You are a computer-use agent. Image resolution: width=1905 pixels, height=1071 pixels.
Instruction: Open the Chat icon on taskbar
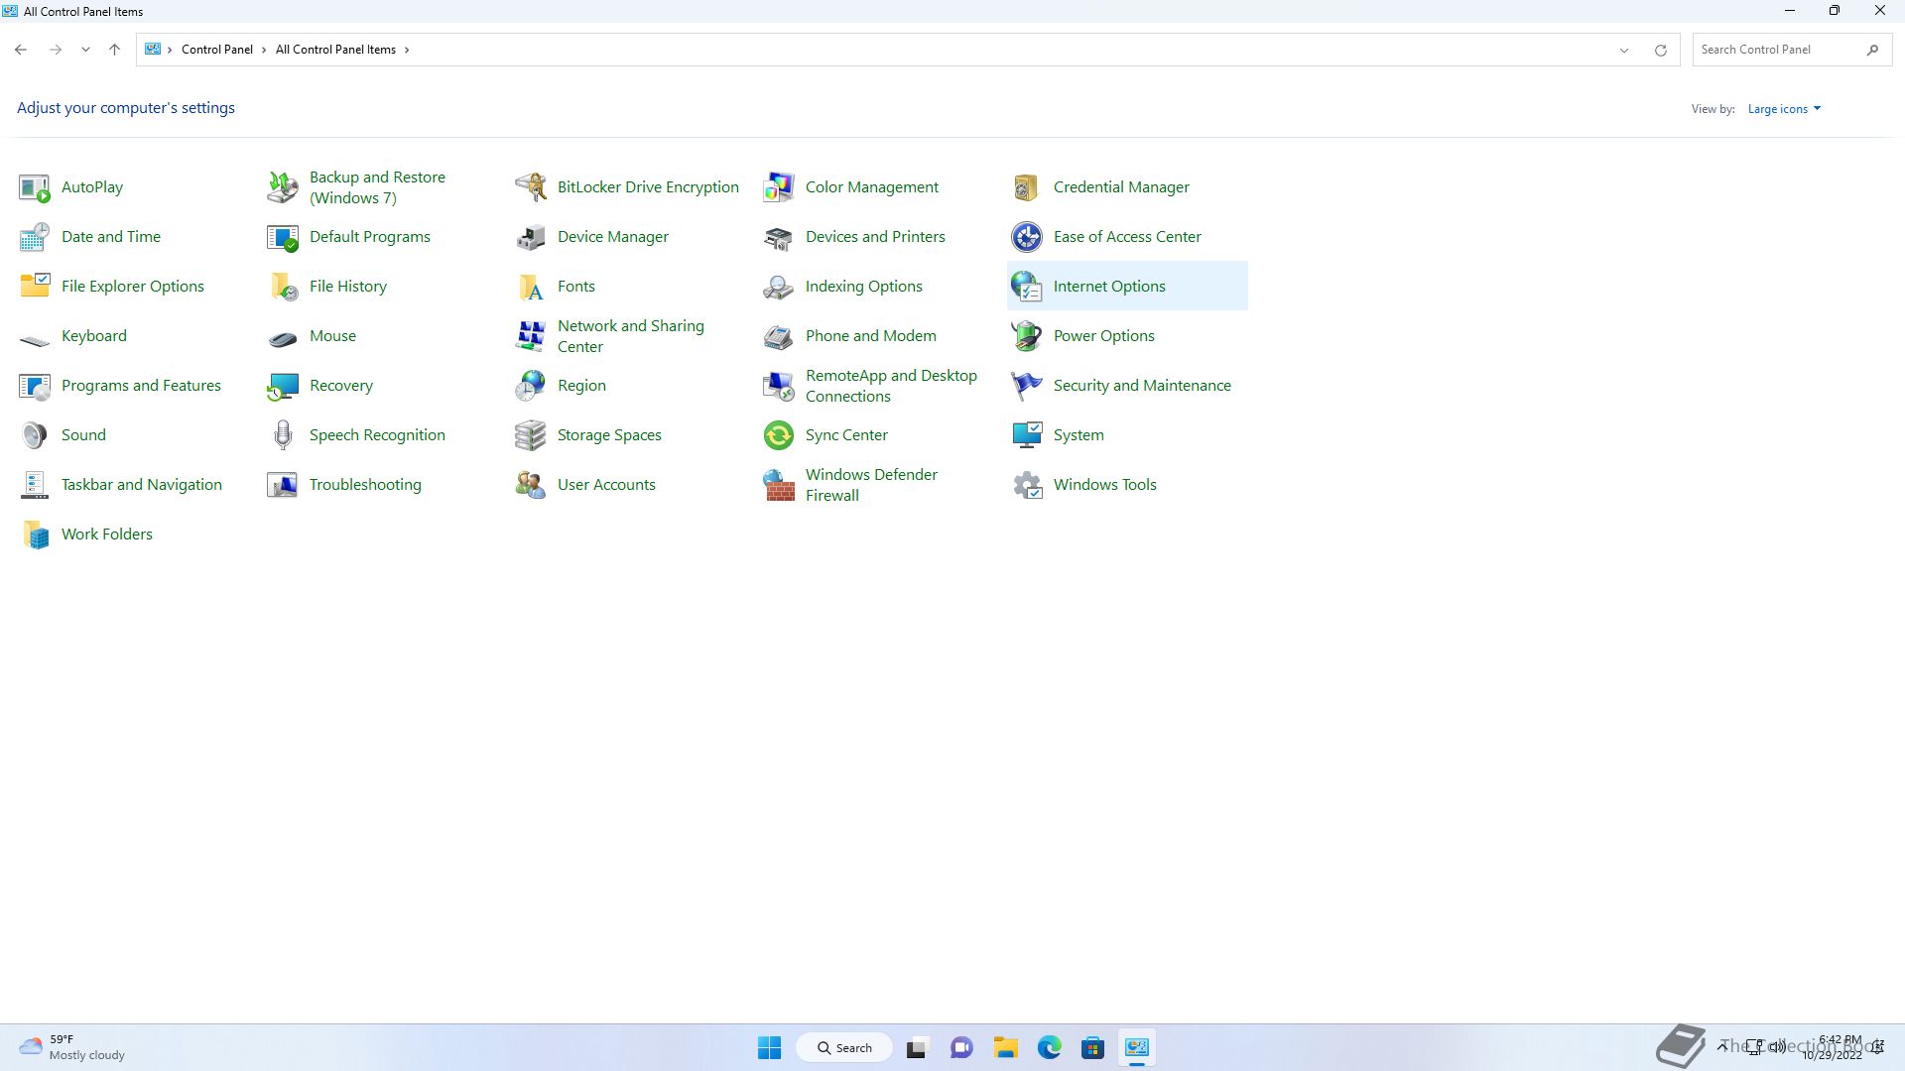coord(960,1048)
